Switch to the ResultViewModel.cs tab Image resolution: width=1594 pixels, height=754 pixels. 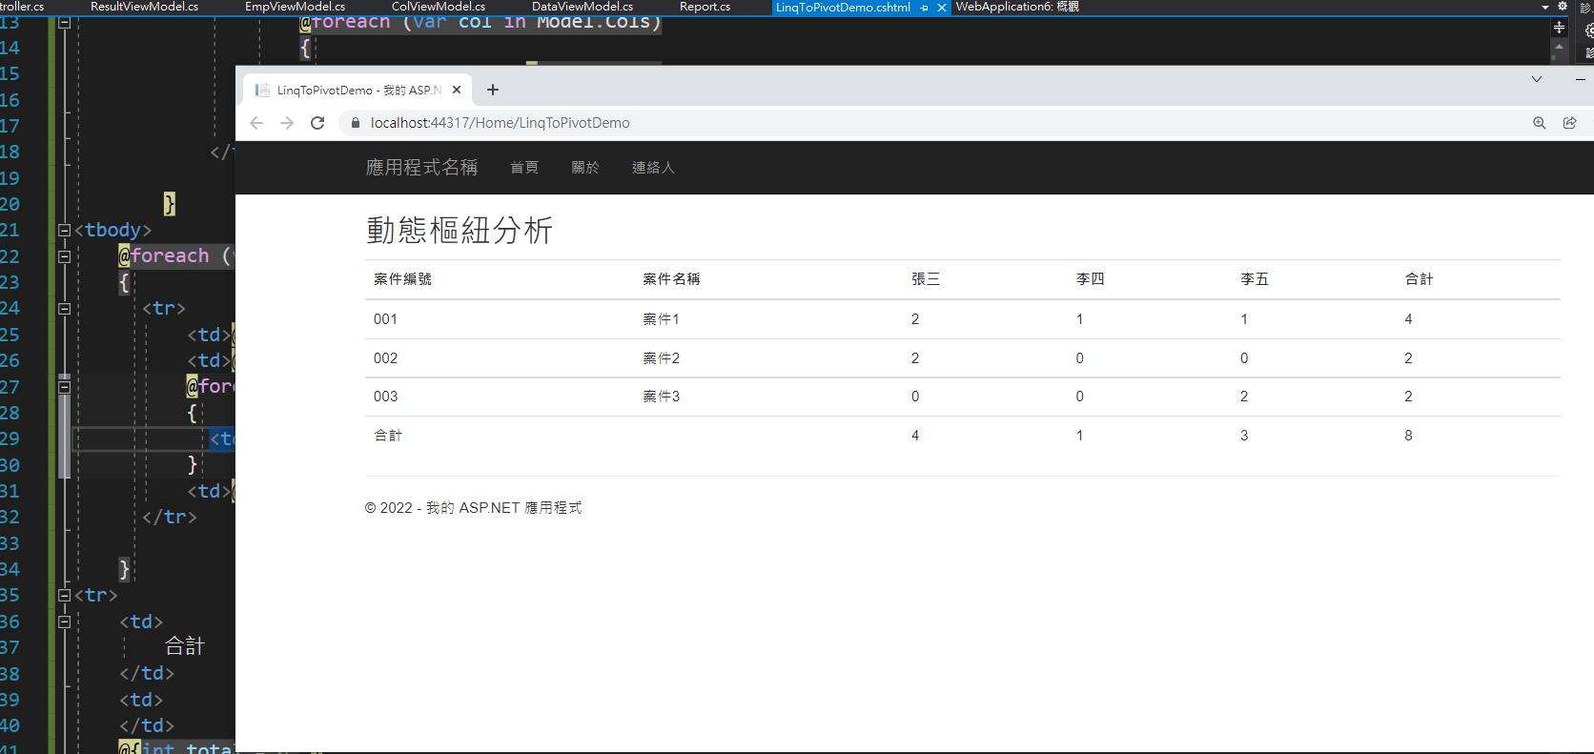(x=144, y=7)
